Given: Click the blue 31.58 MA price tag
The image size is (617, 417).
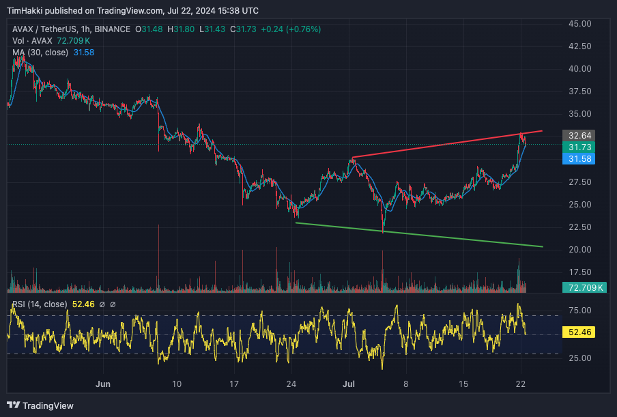Looking at the screenshot, I should coord(577,158).
